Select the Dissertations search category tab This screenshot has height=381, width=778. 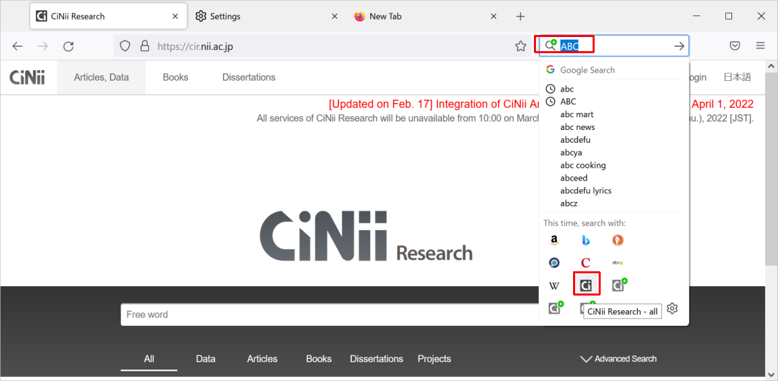coord(377,359)
